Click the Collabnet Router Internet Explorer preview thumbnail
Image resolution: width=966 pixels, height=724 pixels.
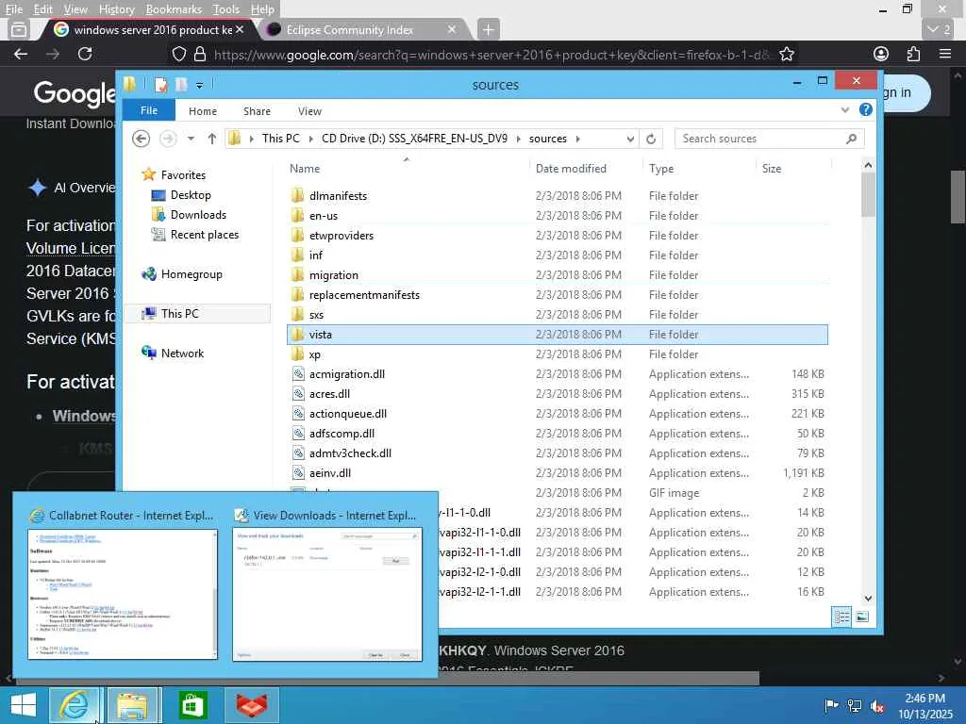pyautogui.click(x=123, y=594)
